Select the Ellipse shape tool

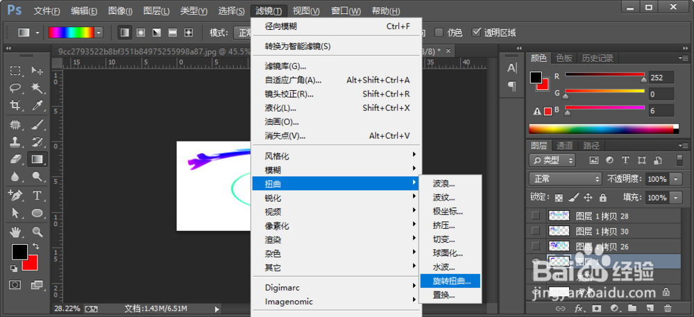37,213
